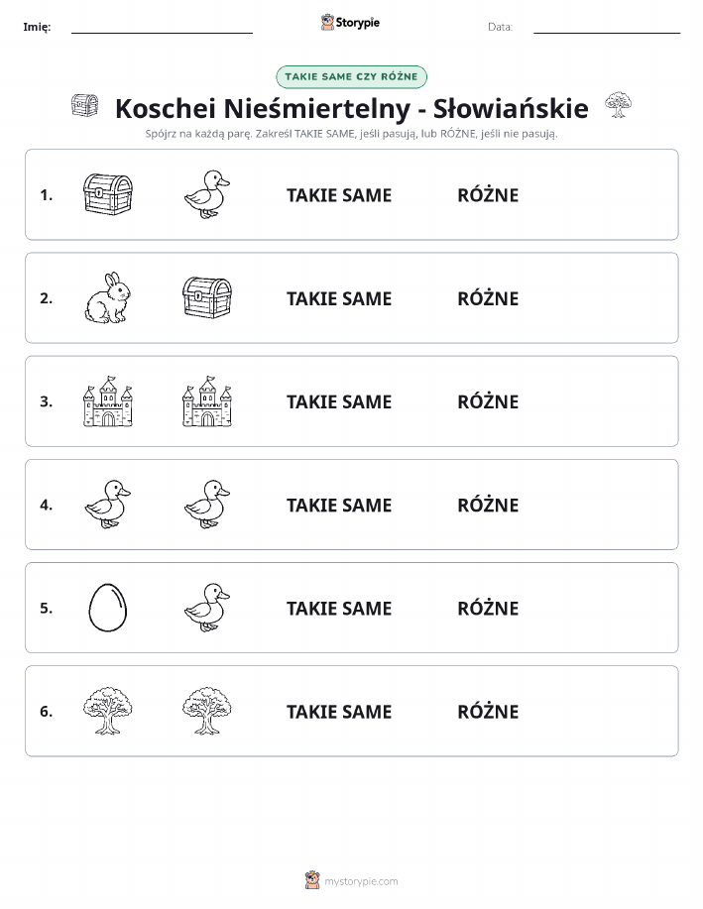Select the rabbit image in row 2
Screen dimensions: 703x909
(x=108, y=298)
